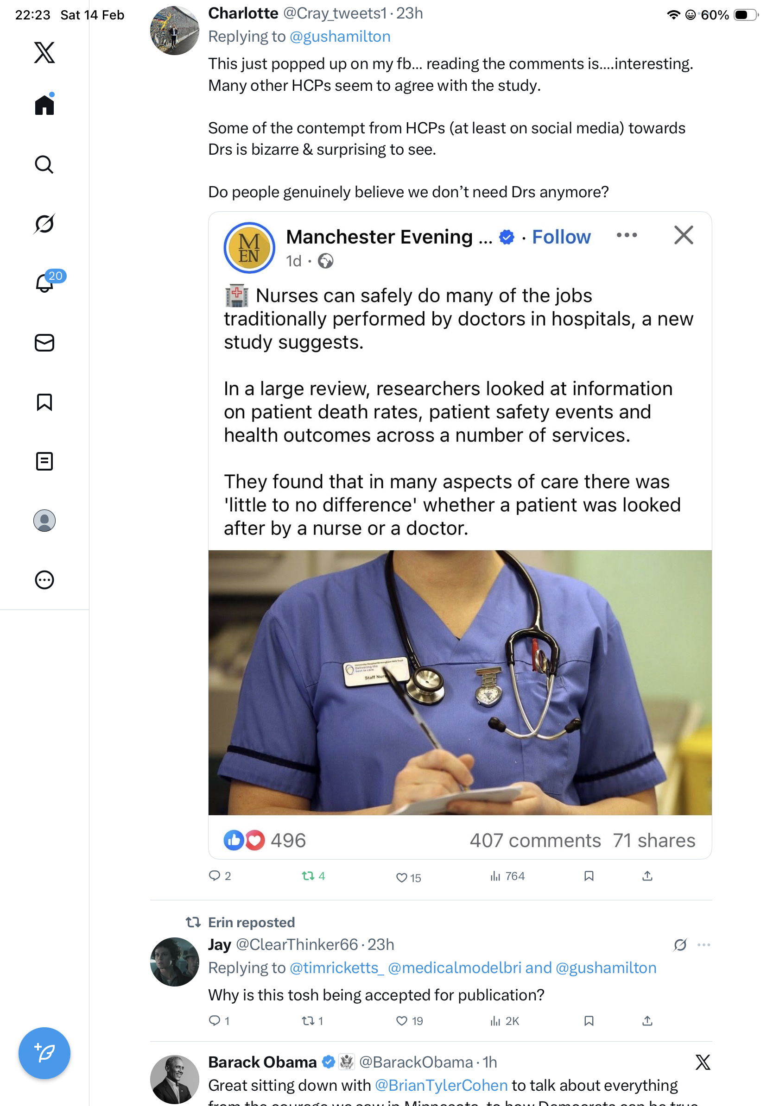Viewport: 773px width, 1106px height.
Task: Undo the repost on Charlotte's post
Action: coord(308,876)
